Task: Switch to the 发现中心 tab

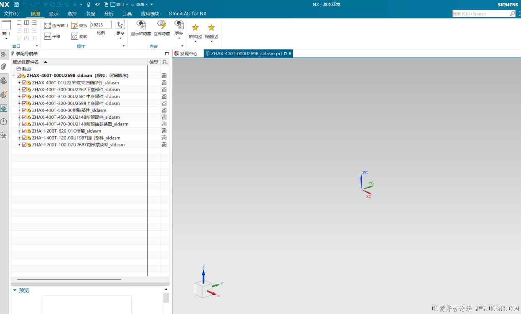Action: (186, 54)
